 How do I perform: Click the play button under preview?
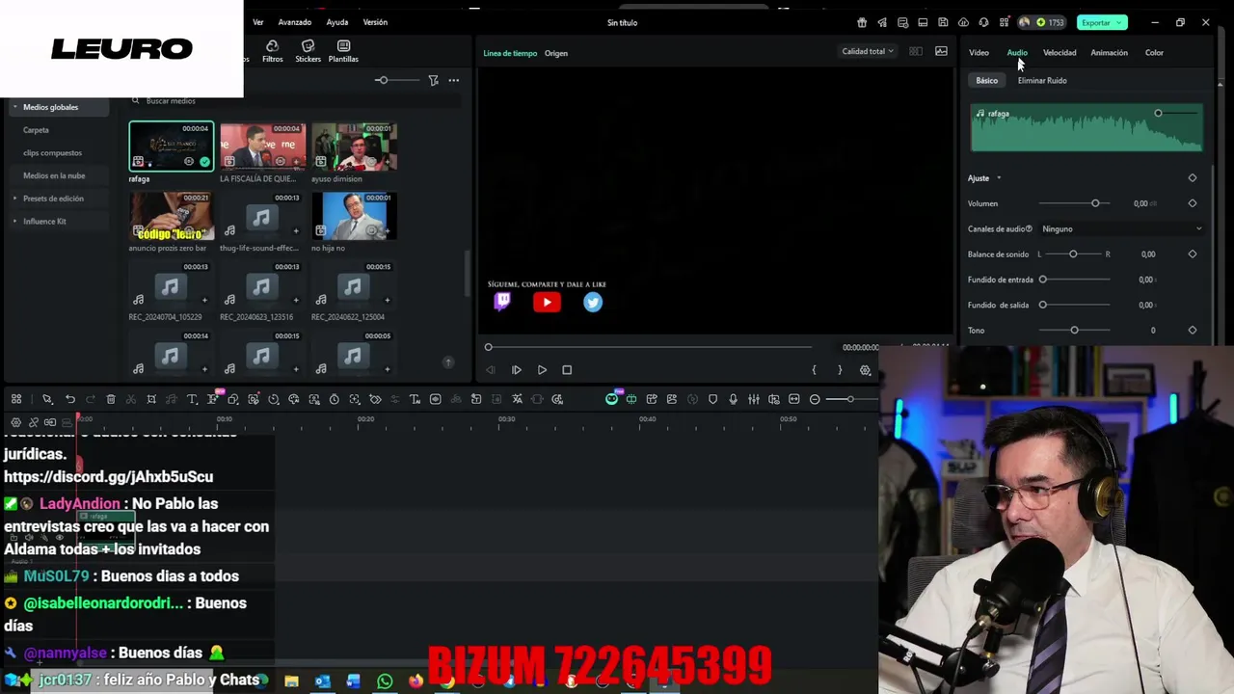tap(542, 370)
